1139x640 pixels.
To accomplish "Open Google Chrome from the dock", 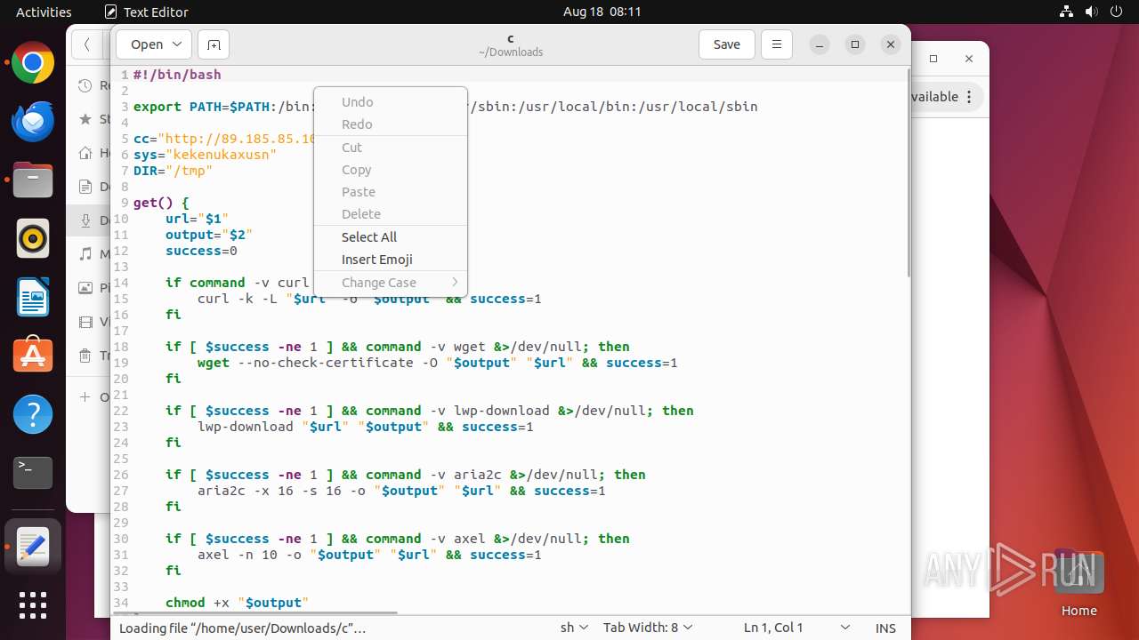I will click(x=33, y=63).
